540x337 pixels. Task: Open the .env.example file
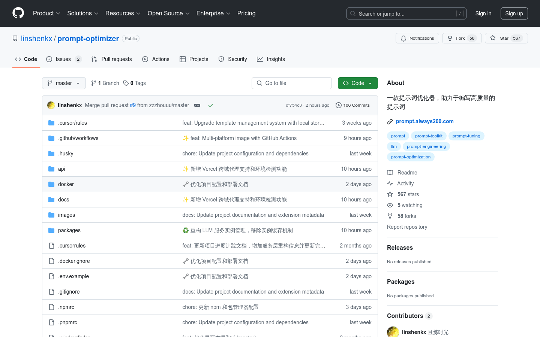click(73, 276)
